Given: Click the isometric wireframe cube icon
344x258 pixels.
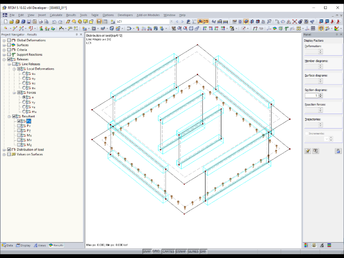Looking at the screenshot, I should [191, 29].
